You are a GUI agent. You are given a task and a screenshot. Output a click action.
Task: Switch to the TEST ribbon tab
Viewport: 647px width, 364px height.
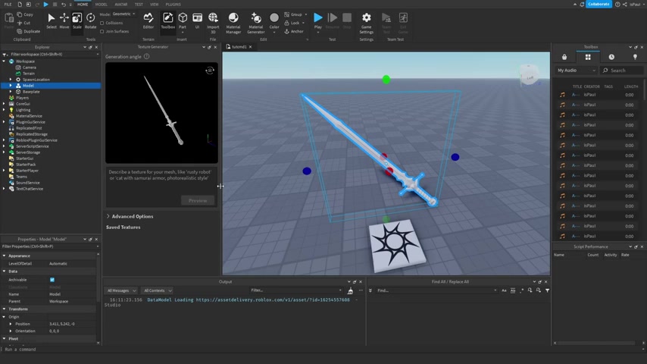coord(139,4)
